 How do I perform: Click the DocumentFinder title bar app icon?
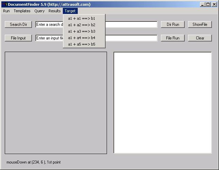4,4
